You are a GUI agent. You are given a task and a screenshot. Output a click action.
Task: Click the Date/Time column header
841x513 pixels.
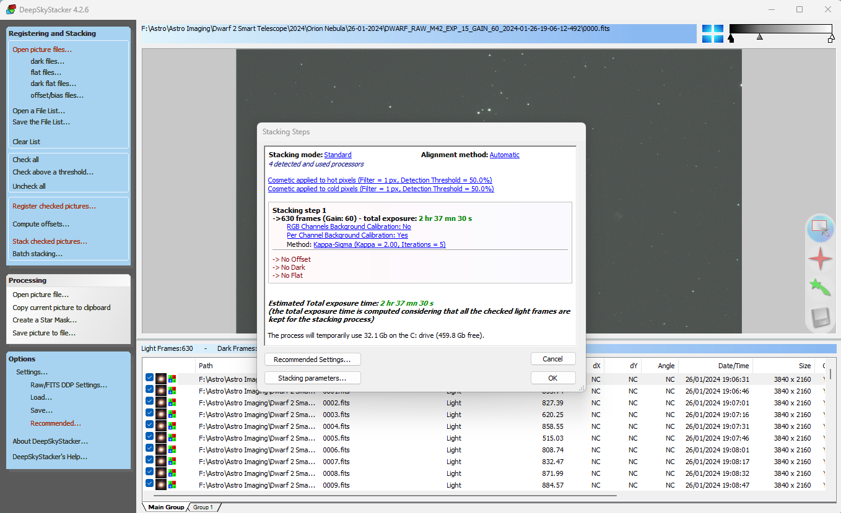(x=734, y=366)
